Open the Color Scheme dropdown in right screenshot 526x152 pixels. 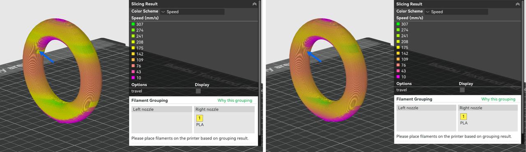tap(457, 12)
